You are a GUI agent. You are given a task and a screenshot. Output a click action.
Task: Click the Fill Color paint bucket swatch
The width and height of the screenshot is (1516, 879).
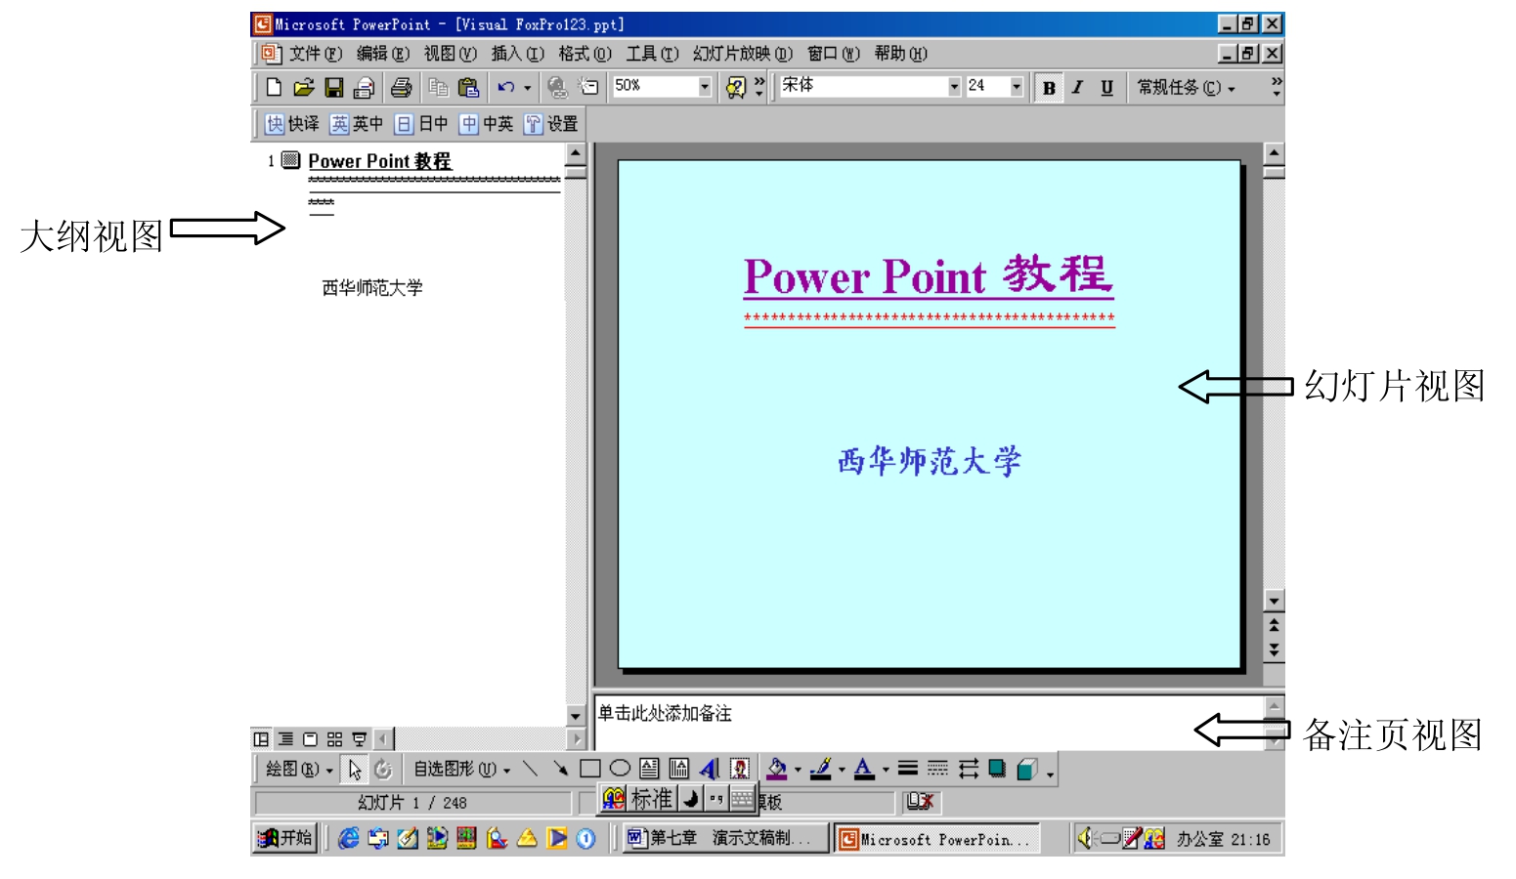[777, 770]
